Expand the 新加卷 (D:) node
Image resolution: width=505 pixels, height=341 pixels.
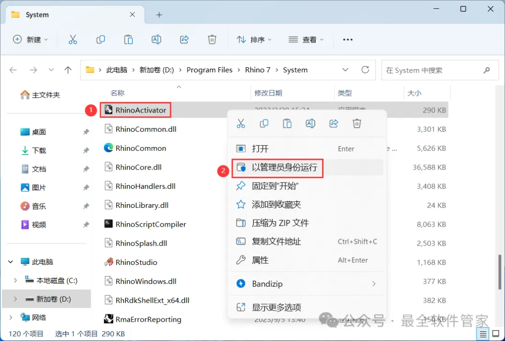[15, 299]
